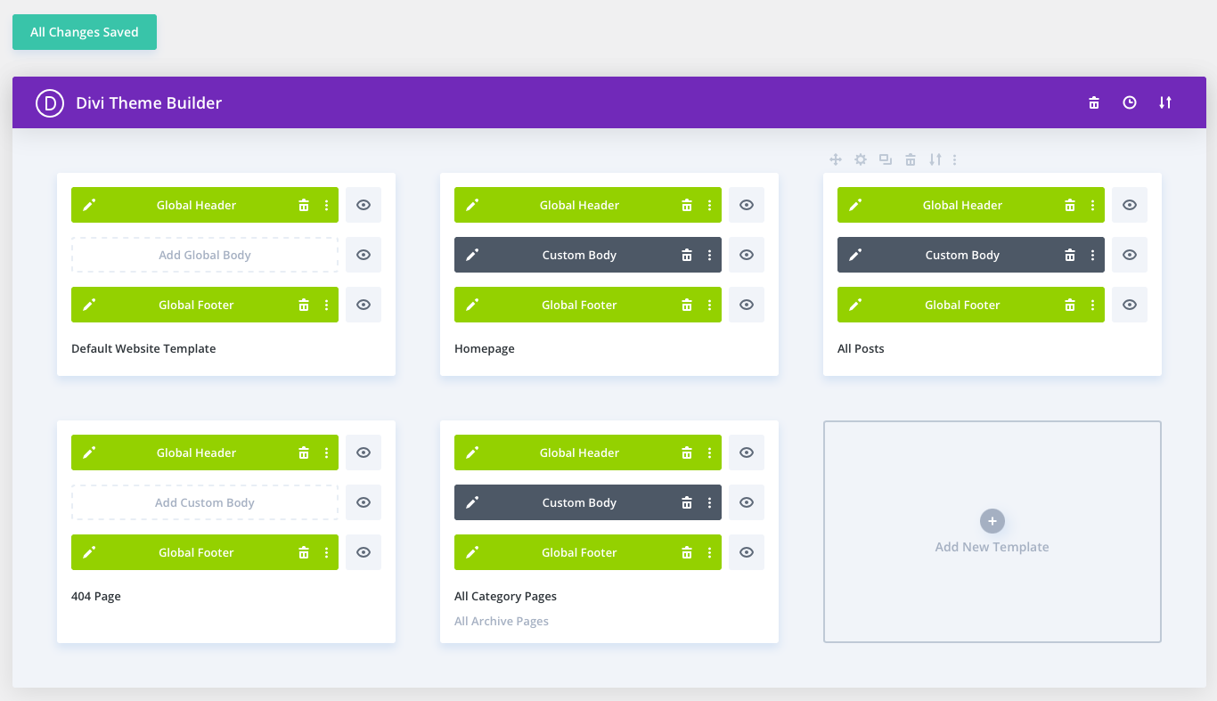Edit the Global Header on Homepage template
The width and height of the screenshot is (1217, 701).
coord(472,205)
